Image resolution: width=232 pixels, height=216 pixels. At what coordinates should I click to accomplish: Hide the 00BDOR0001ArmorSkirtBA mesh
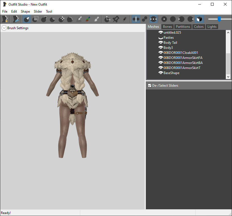[x=160, y=63]
